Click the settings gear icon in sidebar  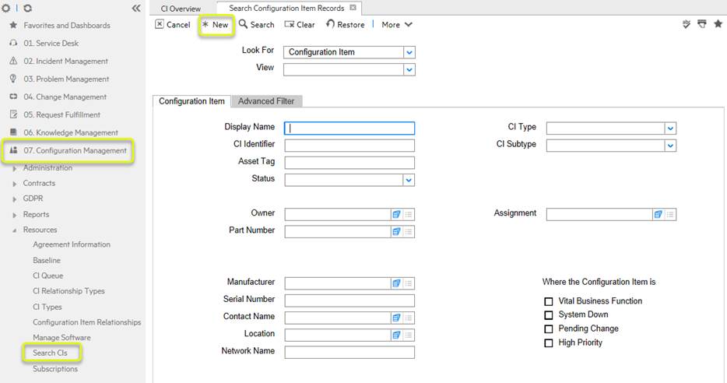point(6,8)
